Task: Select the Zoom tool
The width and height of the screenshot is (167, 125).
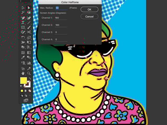Action: point(29,73)
